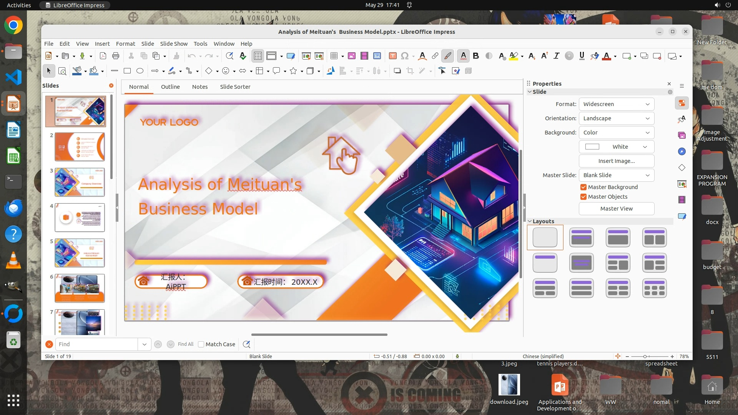Switch to the Slide Sorter tab
738x415 pixels.
(235, 87)
